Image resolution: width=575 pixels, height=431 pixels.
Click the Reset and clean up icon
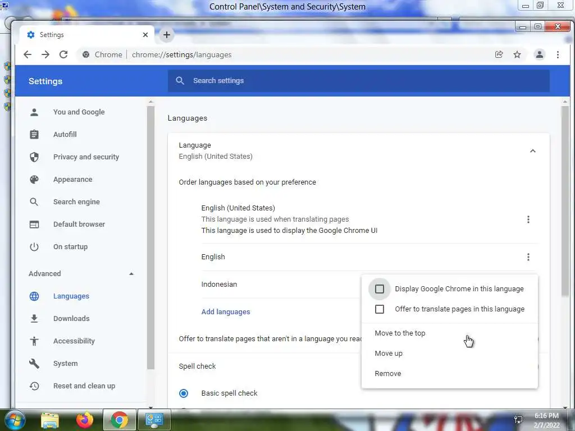tap(34, 386)
